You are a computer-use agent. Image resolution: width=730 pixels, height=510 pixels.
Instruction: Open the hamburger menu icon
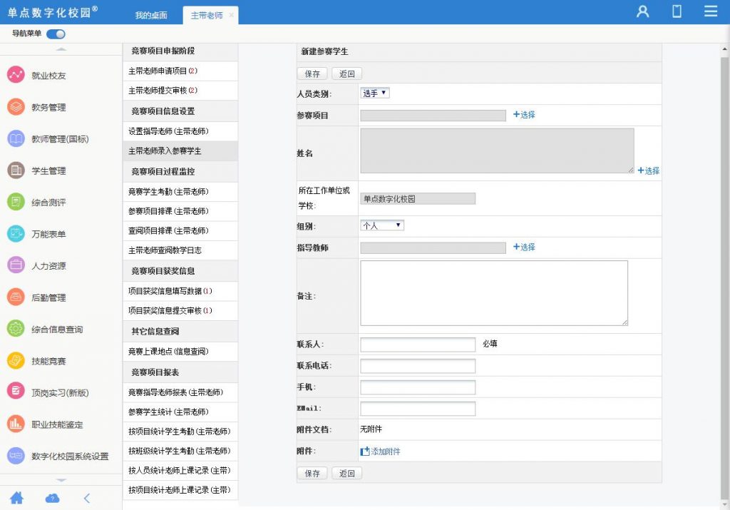point(711,11)
